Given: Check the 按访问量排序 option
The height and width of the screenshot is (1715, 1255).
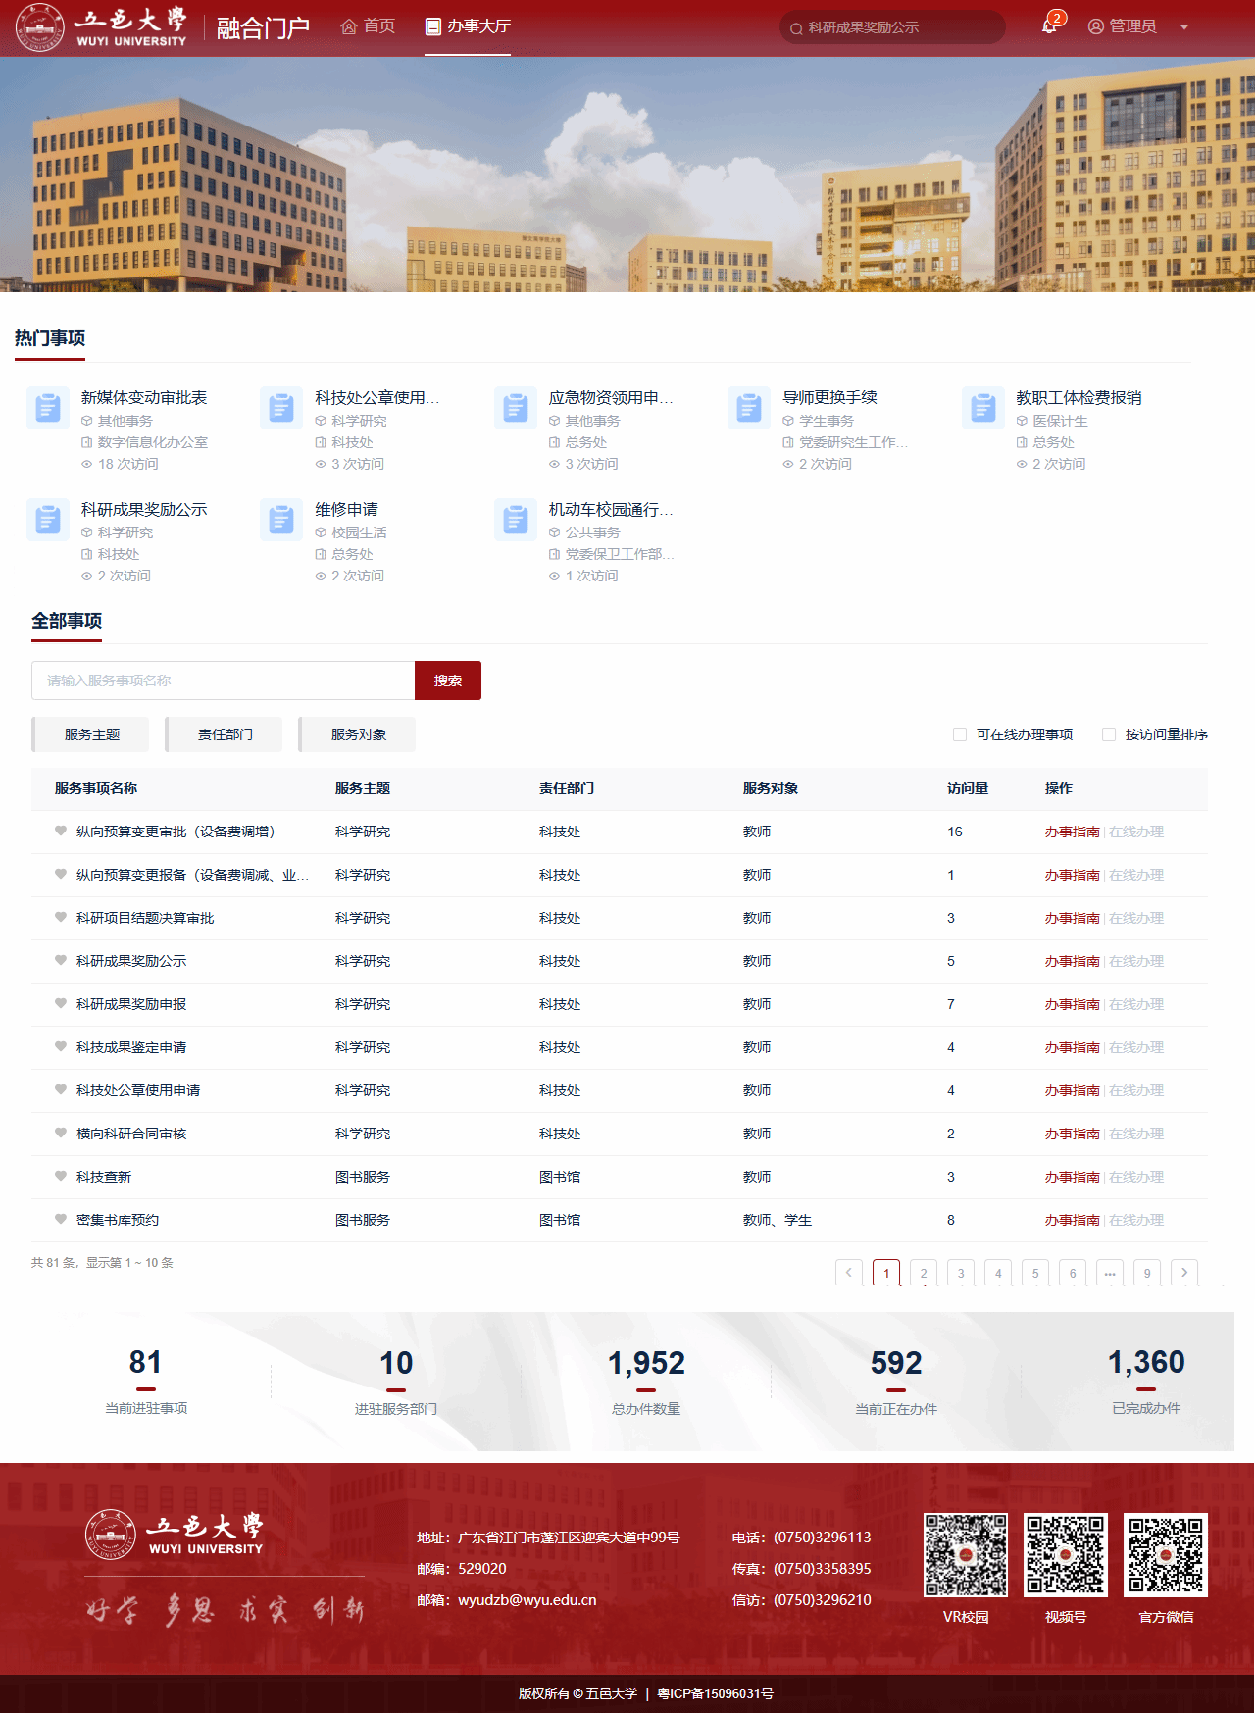Looking at the screenshot, I should [x=1109, y=734].
